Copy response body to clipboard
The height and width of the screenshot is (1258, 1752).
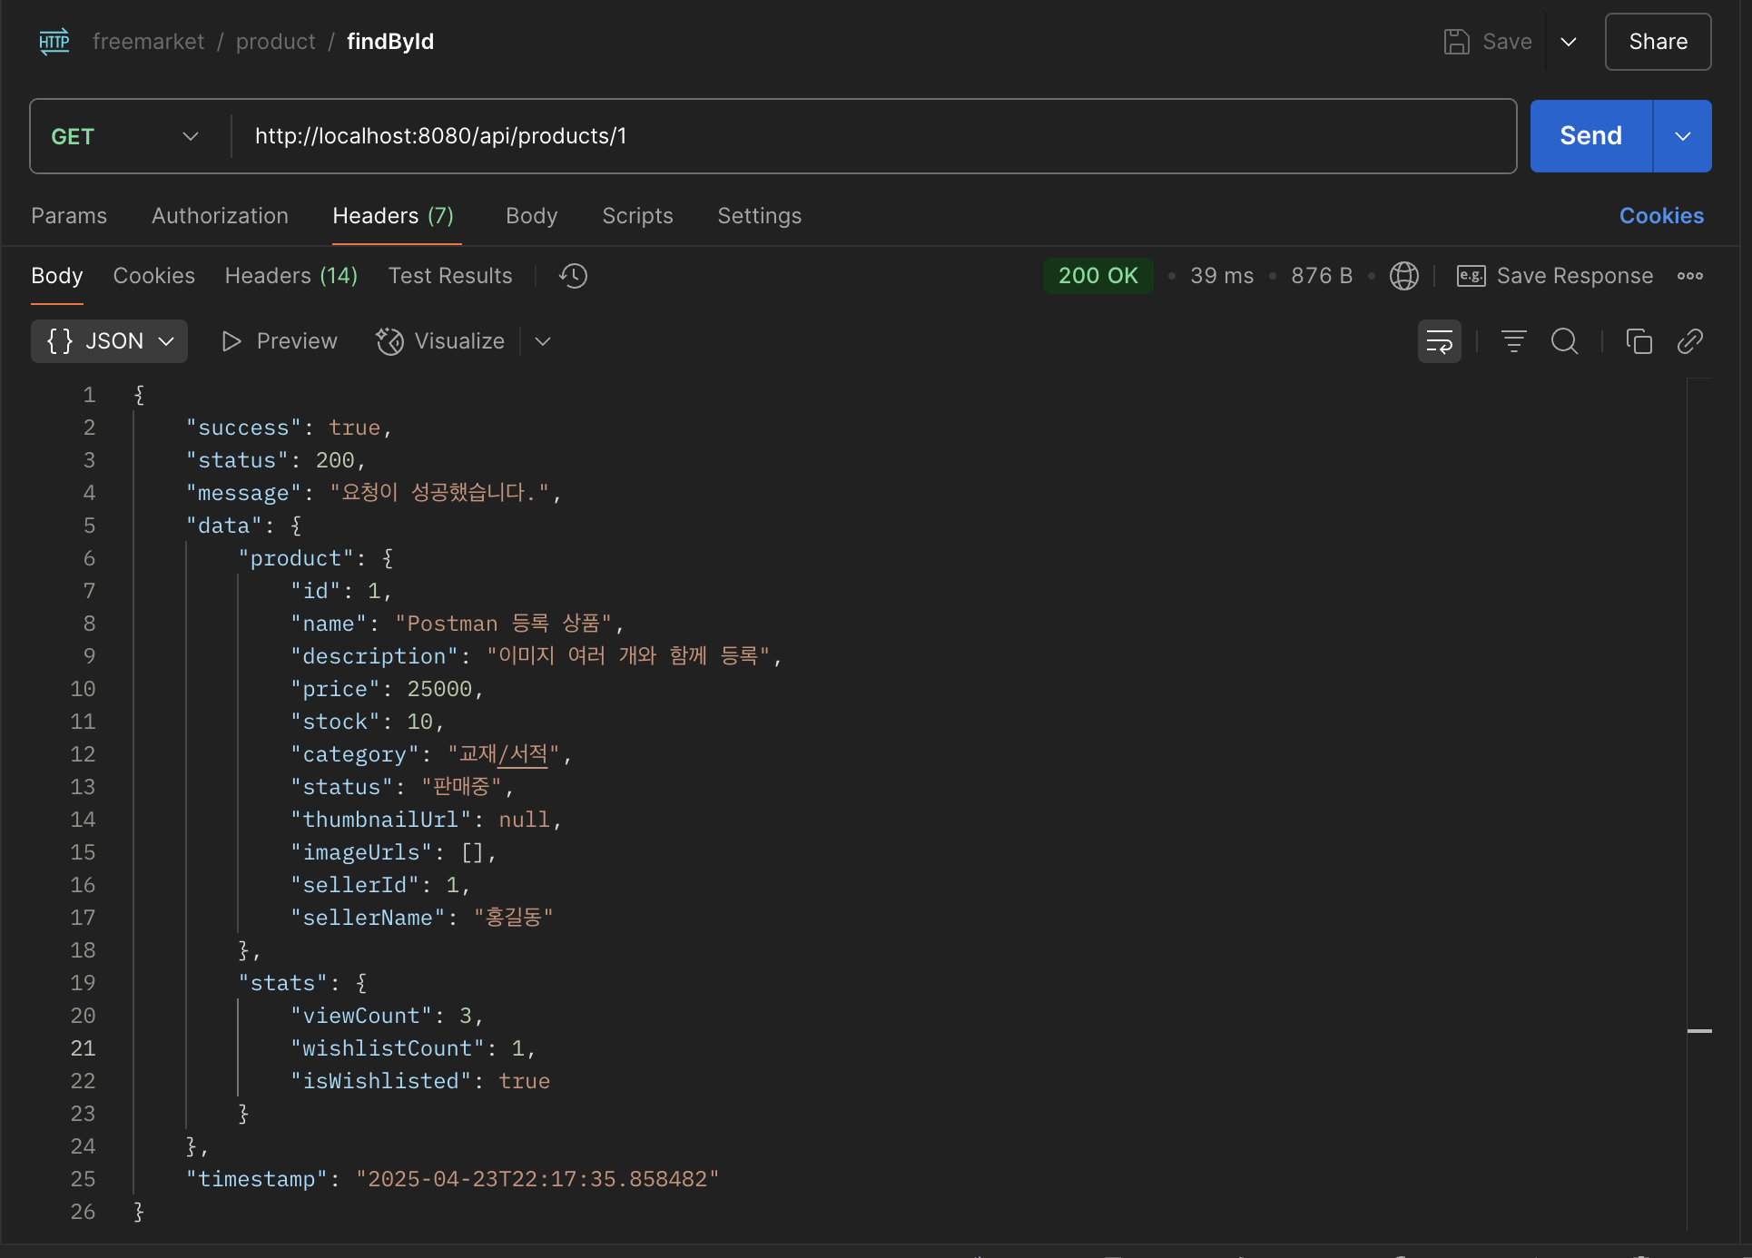(x=1639, y=341)
